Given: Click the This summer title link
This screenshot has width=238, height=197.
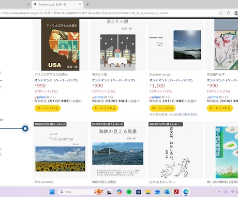Looking at the screenshot, I should tap(44, 182).
